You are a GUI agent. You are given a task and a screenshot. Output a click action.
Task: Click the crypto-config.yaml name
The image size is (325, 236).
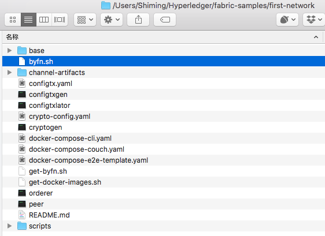pos(60,117)
